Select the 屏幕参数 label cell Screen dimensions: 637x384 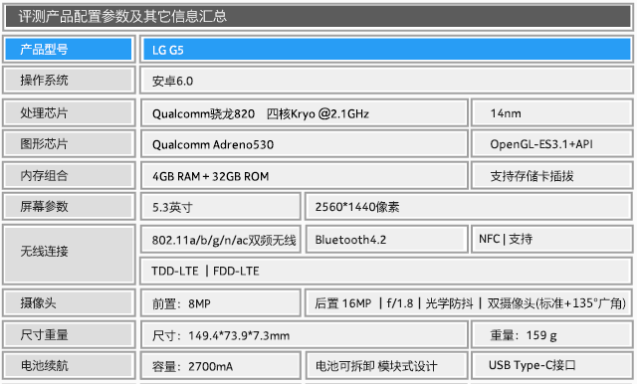[69, 207]
